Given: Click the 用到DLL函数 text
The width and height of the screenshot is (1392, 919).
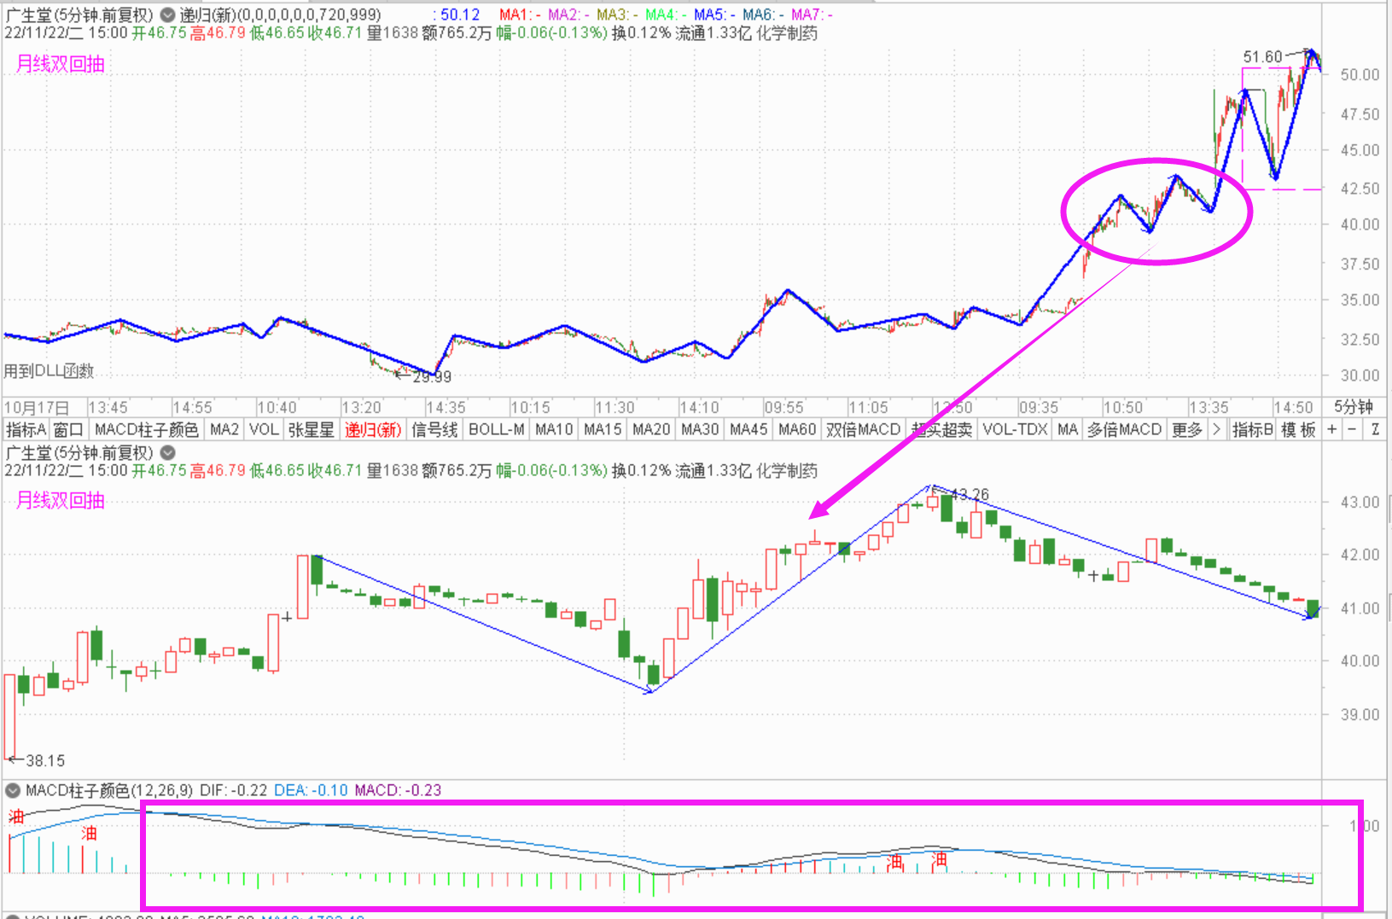Looking at the screenshot, I should click(x=49, y=371).
